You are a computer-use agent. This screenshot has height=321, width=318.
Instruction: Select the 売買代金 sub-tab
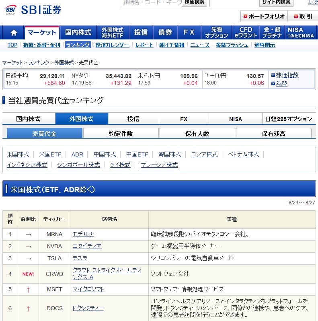point(44,134)
